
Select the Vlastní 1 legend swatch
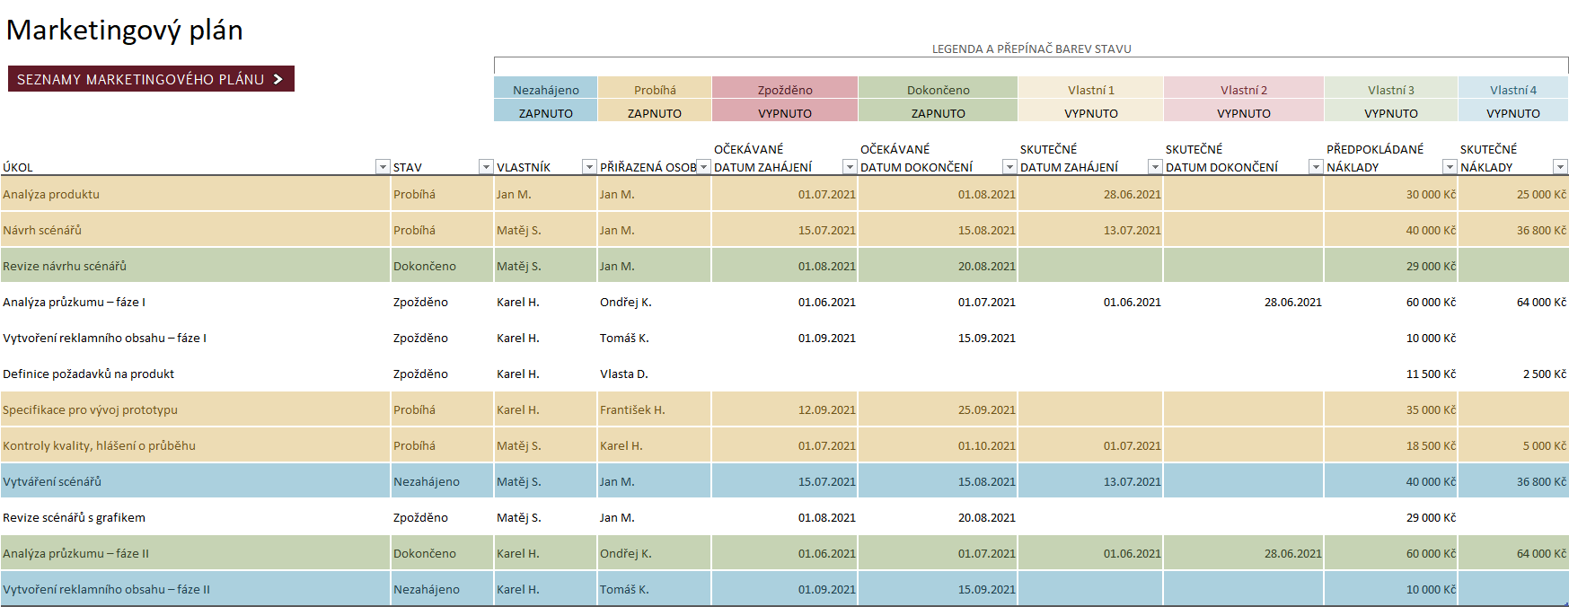[x=1091, y=89]
